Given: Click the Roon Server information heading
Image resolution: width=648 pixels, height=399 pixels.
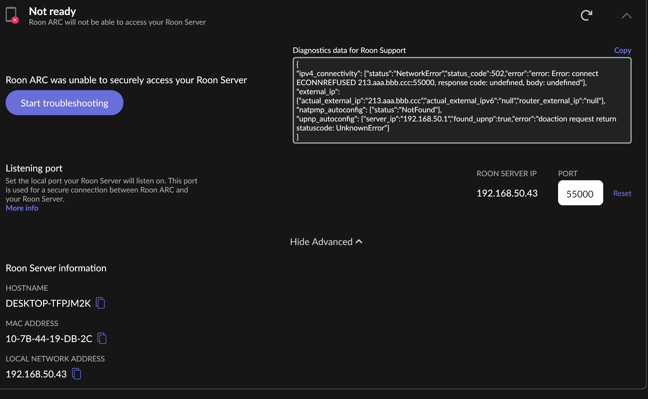Looking at the screenshot, I should click(56, 268).
